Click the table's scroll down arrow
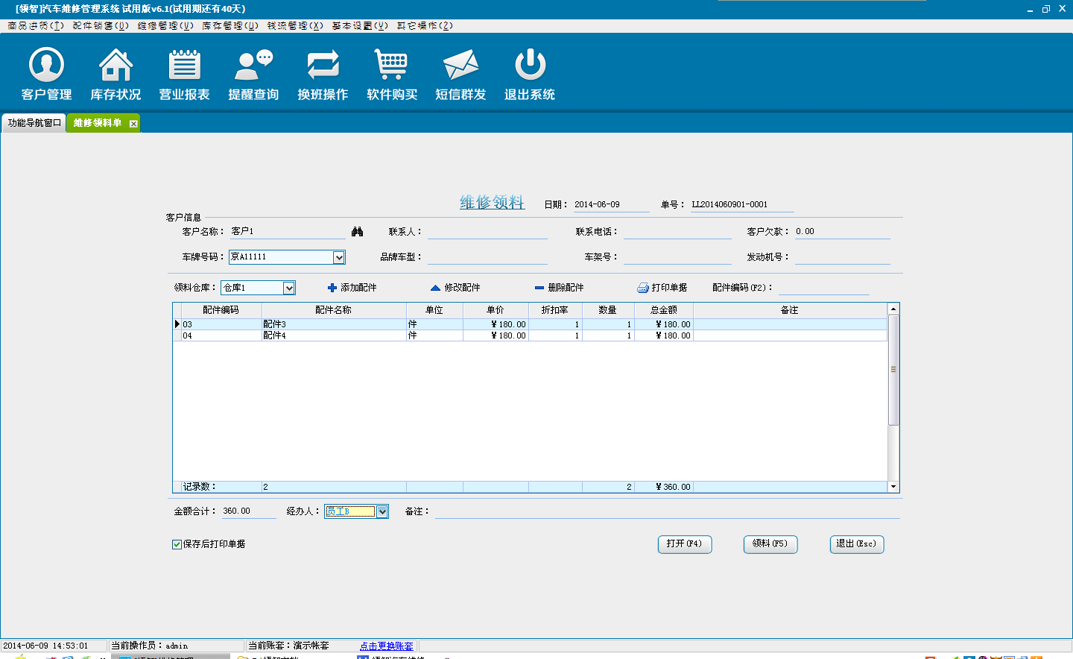The image size is (1073, 659). 893,487
